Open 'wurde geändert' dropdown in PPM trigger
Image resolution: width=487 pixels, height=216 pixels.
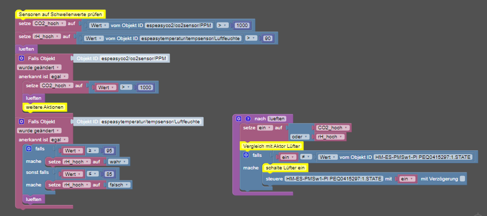tap(39, 68)
